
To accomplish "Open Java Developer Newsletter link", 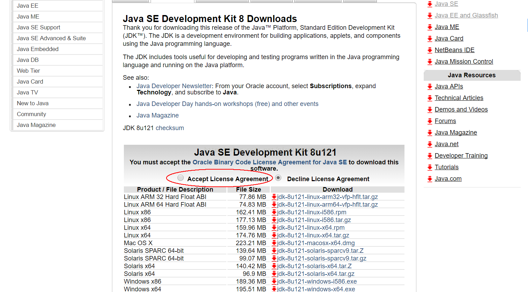I will pos(174,86).
